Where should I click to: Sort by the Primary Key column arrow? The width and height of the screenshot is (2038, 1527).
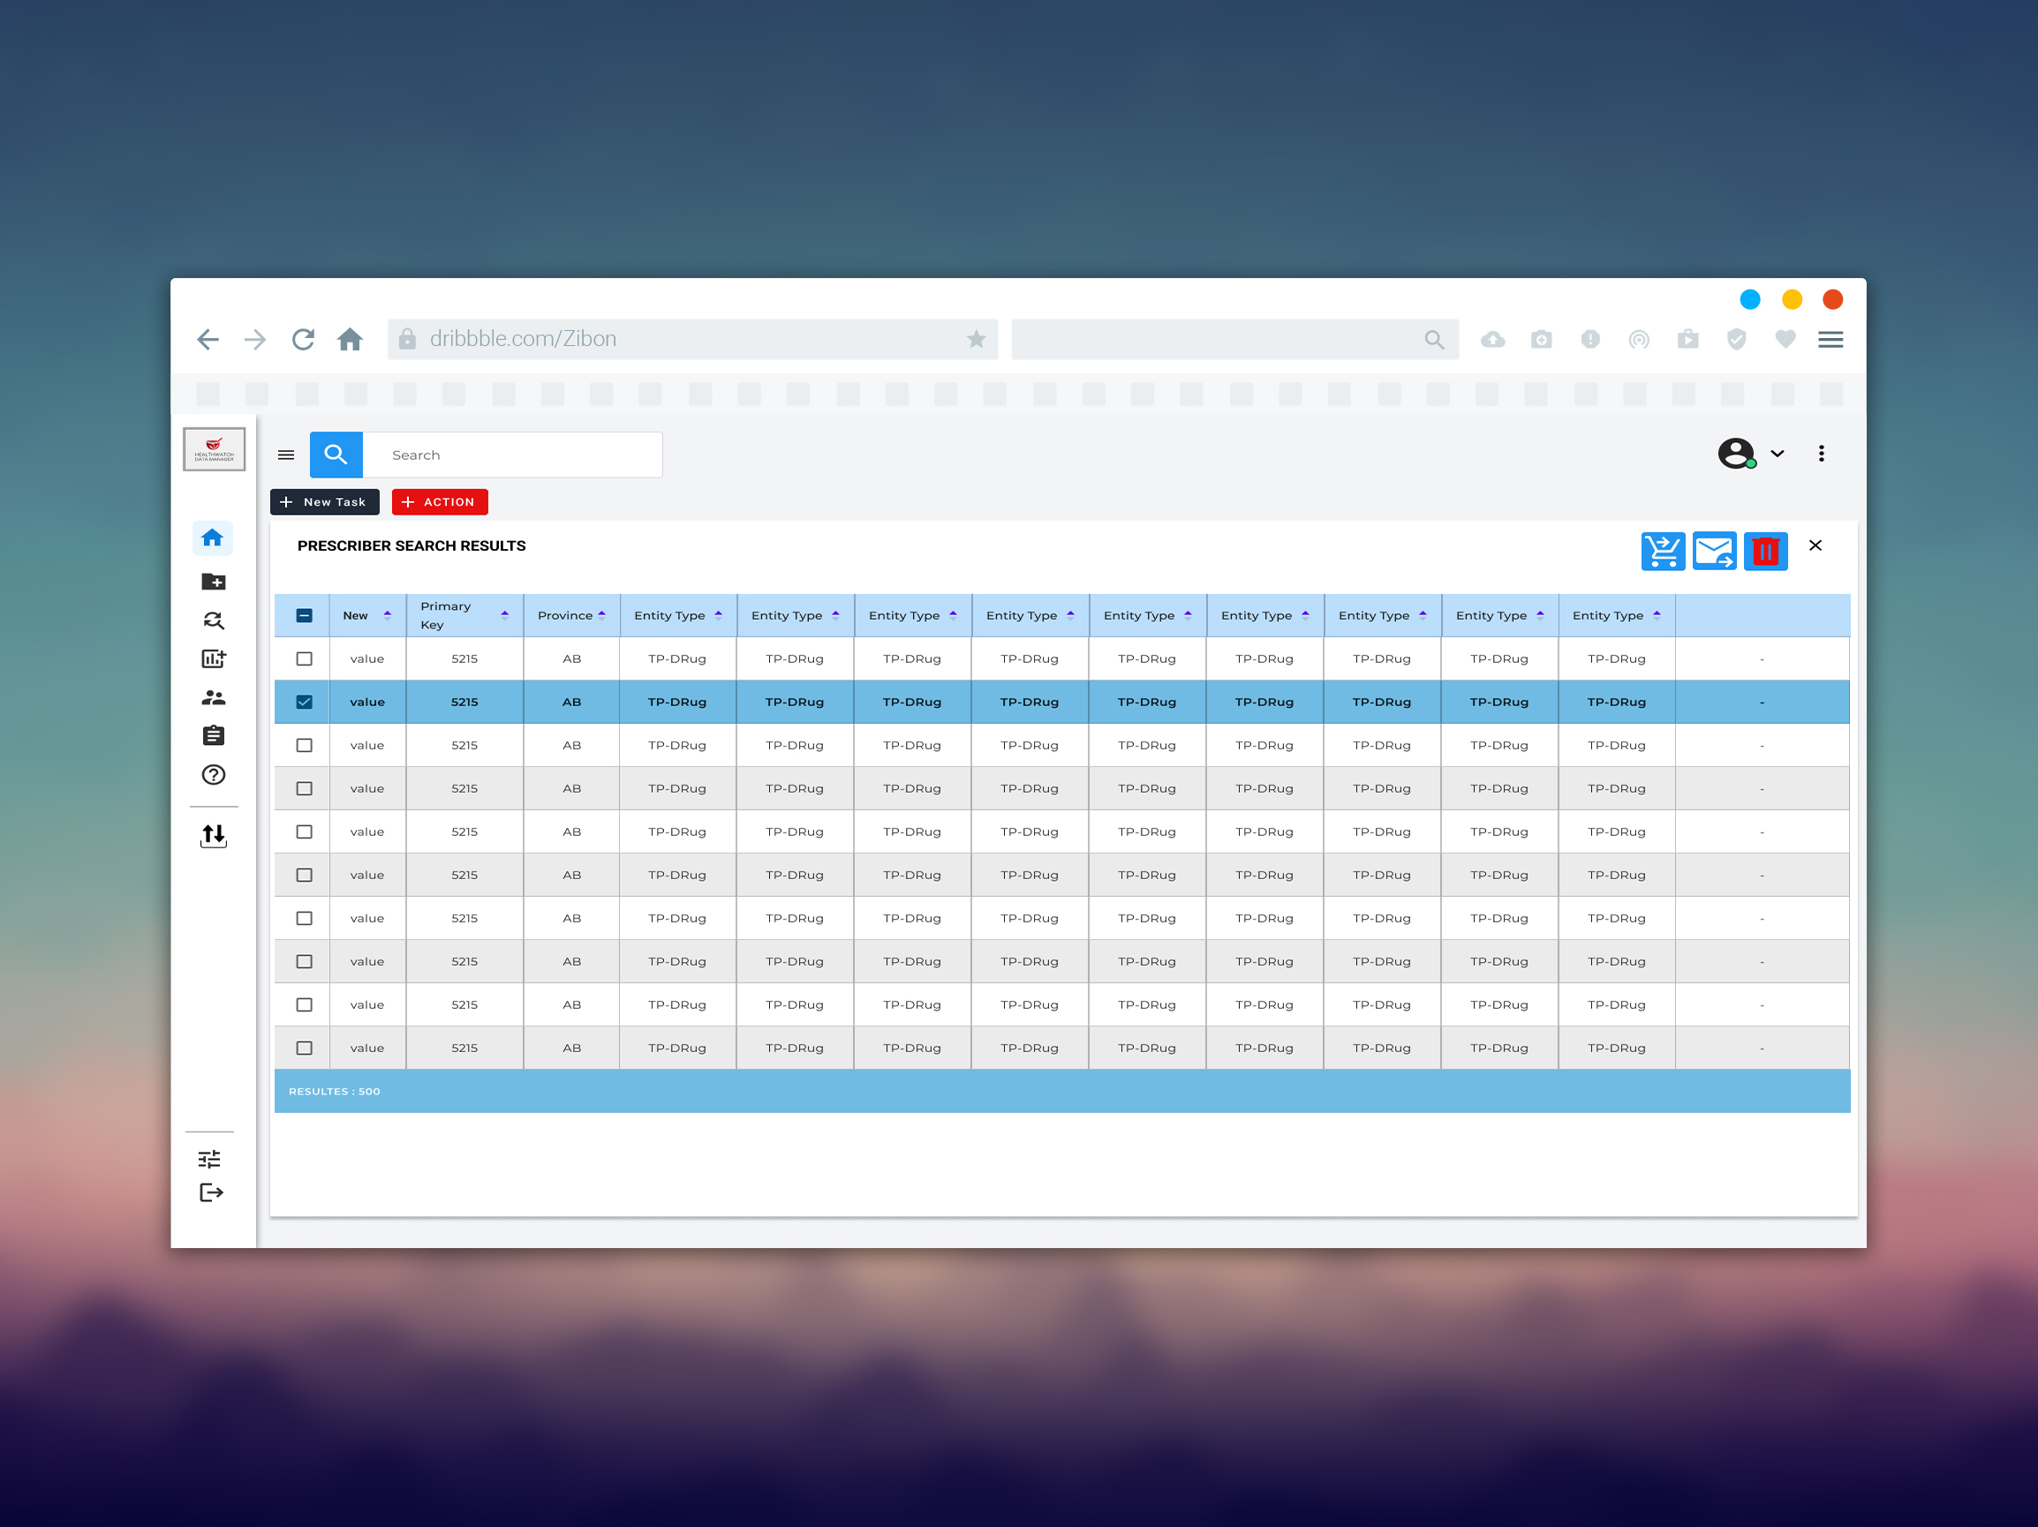click(x=504, y=615)
